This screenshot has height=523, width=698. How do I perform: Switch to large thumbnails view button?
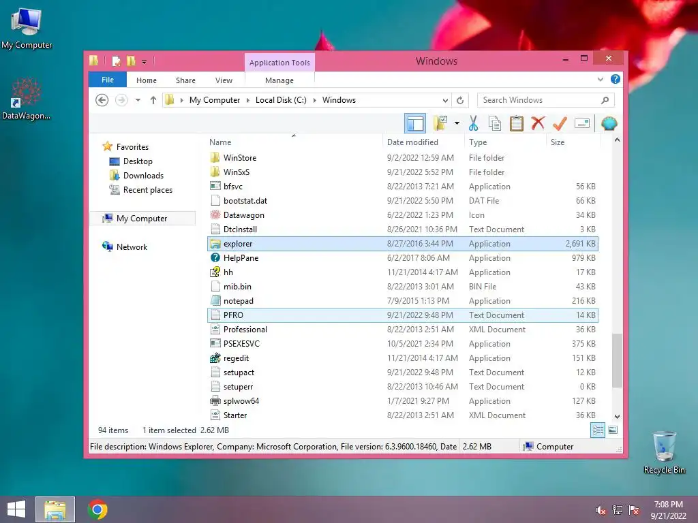point(613,430)
